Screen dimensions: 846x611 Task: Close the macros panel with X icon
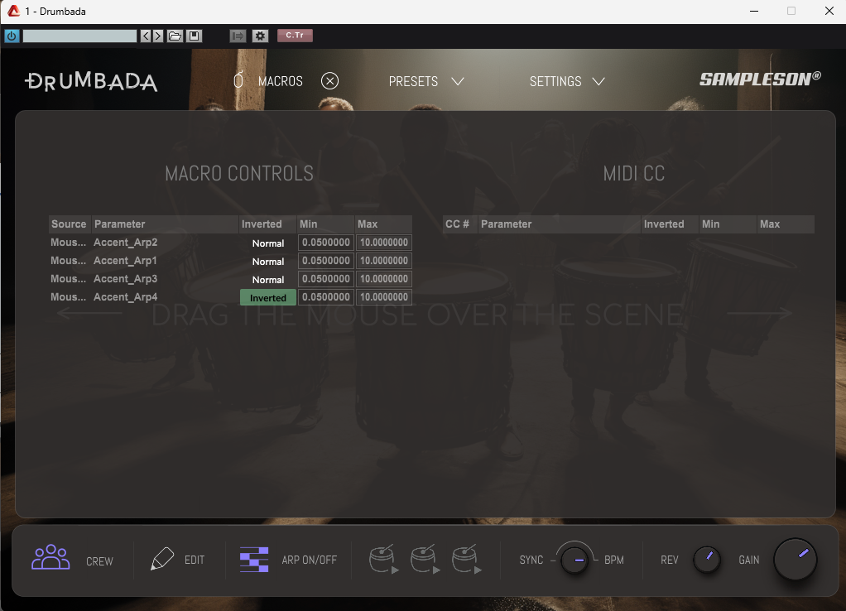[329, 81]
